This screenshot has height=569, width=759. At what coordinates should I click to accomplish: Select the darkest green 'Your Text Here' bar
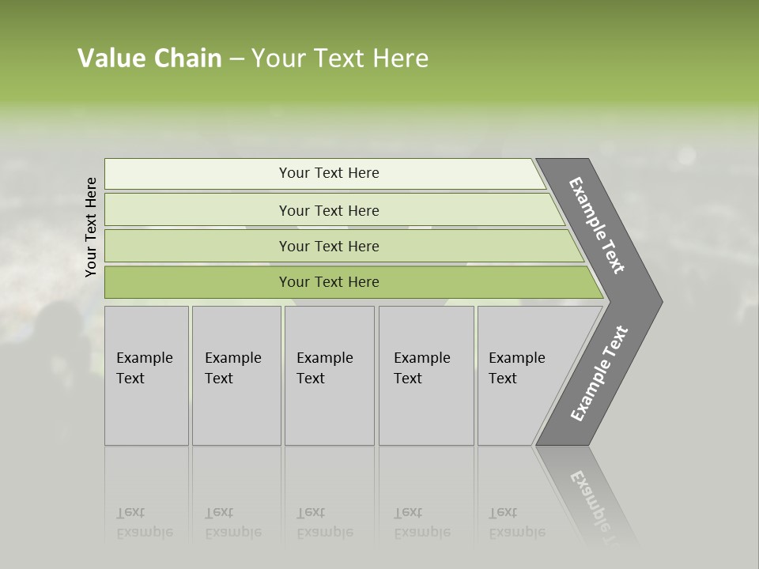click(x=328, y=282)
